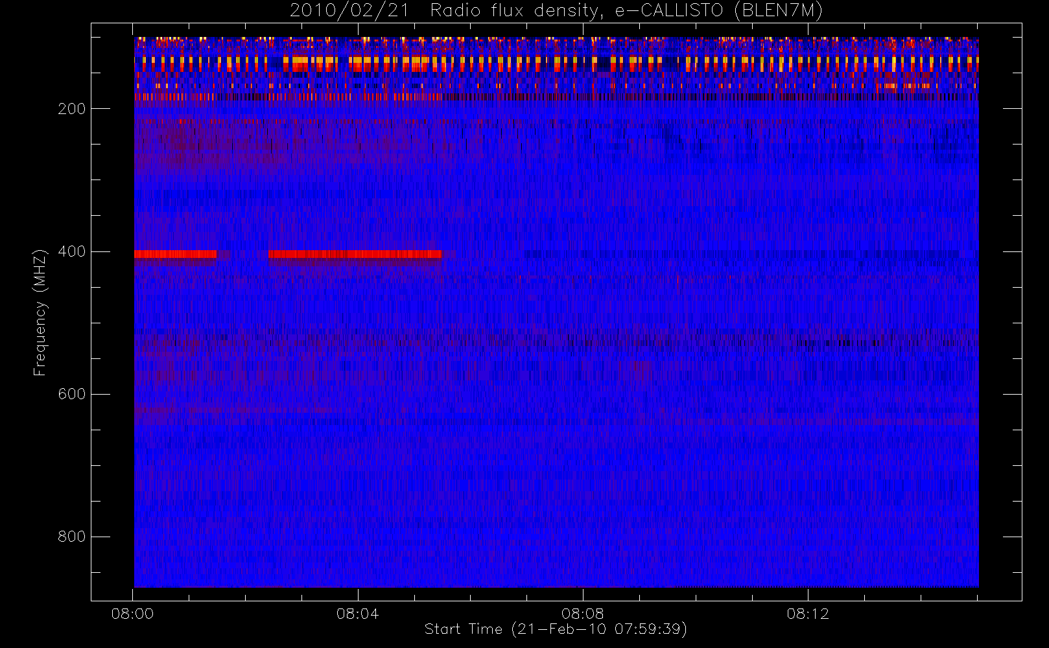Click the long red 400 MHz emission band
This screenshot has width=1049, height=648.
[355, 254]
